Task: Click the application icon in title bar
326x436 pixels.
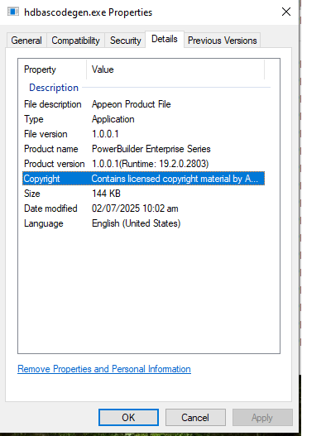Action: click(x=13, y=12)
